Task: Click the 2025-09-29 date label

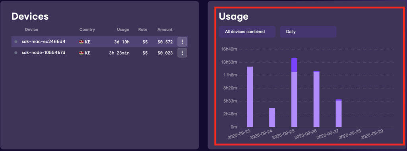Action: (372, 134)
